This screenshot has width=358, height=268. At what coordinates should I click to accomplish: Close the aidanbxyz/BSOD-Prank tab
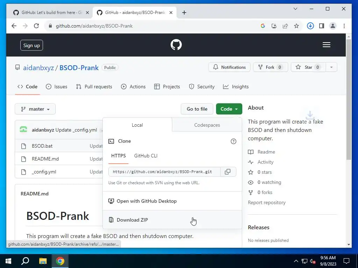point(171,13)
